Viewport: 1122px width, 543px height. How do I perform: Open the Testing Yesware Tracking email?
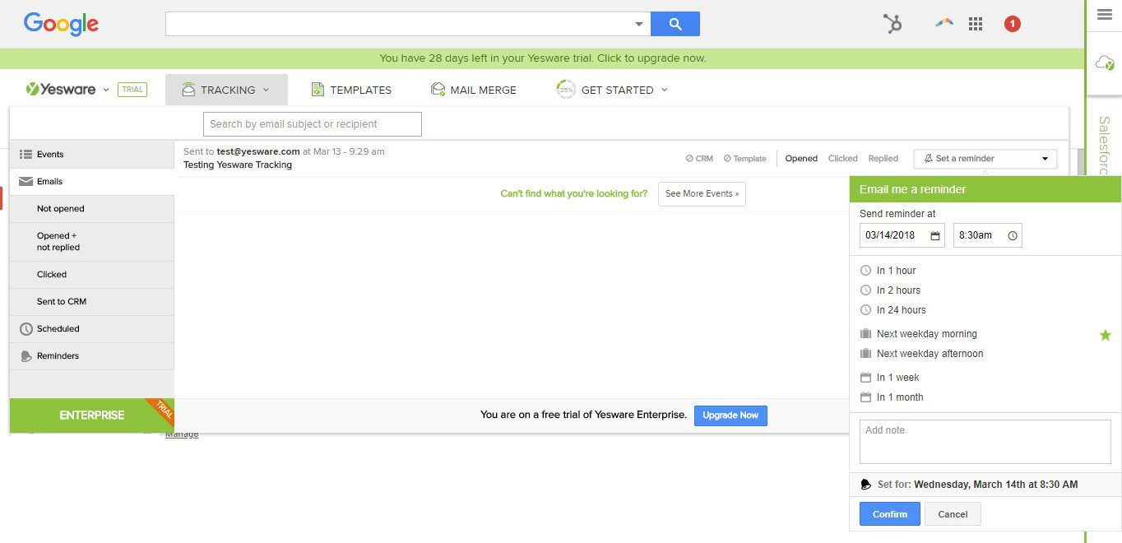[238, 165]
